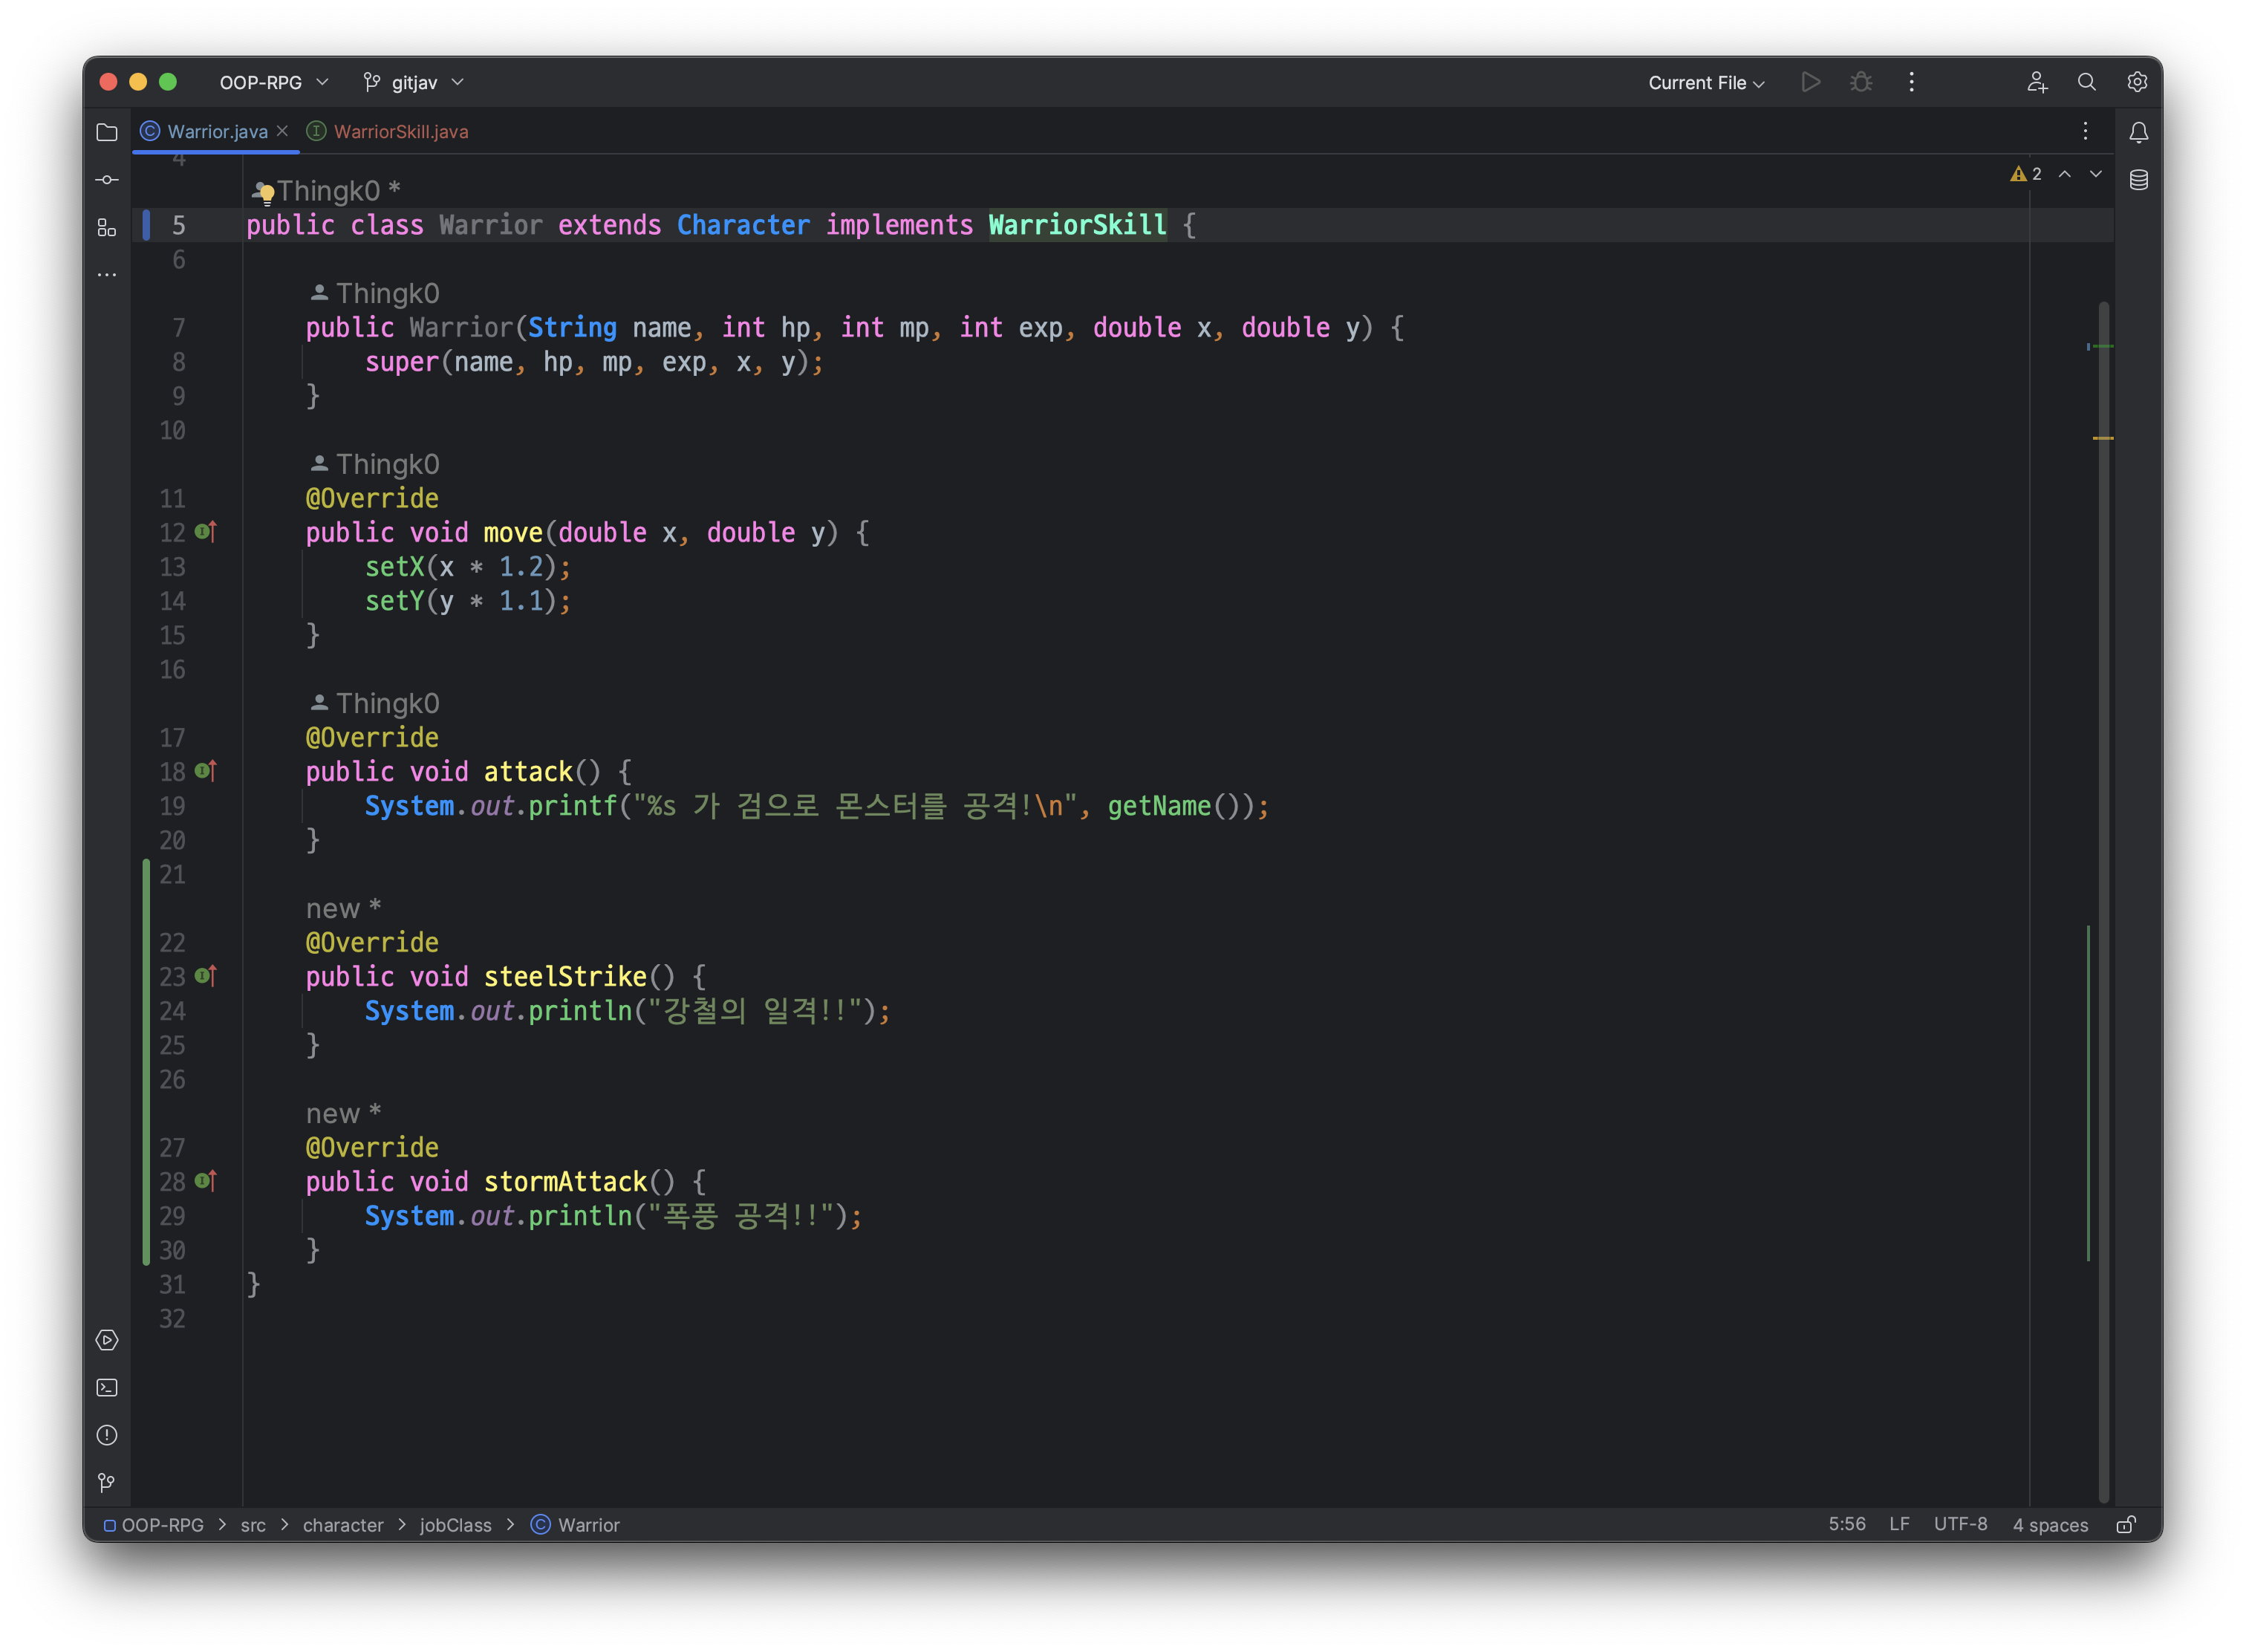Open the Structure tool window icon
This screenshot has height=1652, width=2246.
pyautogui.click(x=107, y=228)
